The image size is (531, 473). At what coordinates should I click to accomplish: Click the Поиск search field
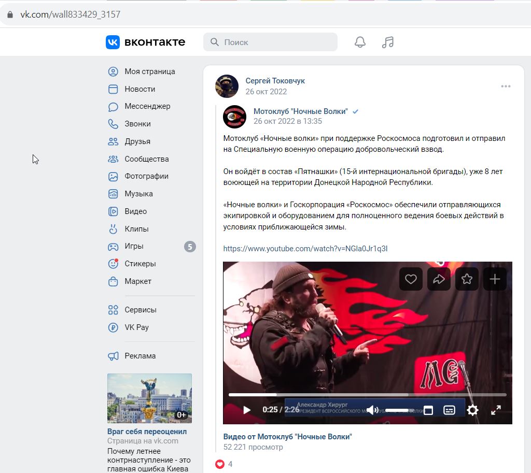(270, 42)
